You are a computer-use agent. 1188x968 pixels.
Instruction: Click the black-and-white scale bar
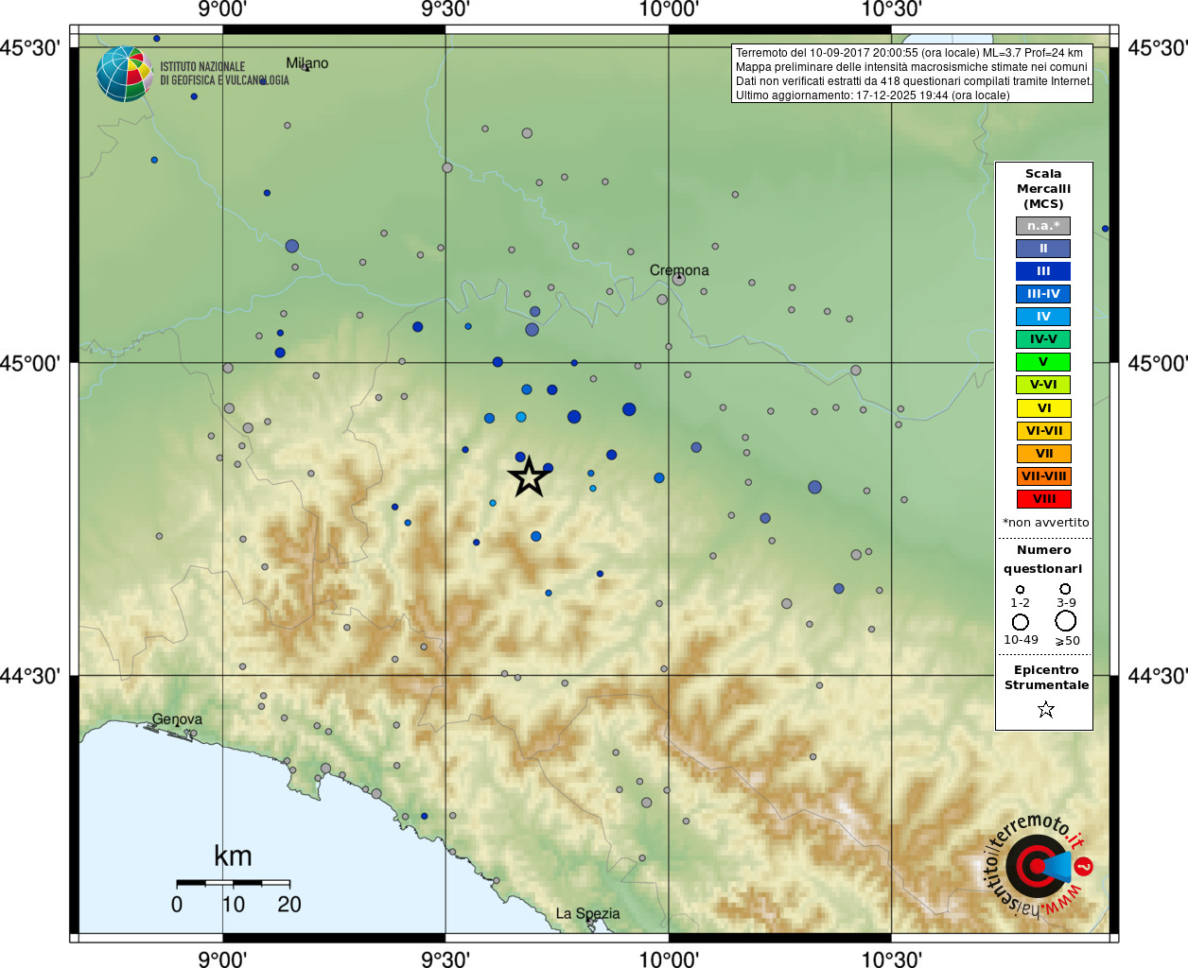coord(233,883)
